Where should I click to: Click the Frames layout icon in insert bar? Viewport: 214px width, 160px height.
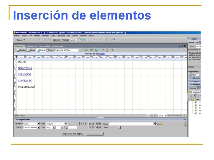[x=108, y=40]
